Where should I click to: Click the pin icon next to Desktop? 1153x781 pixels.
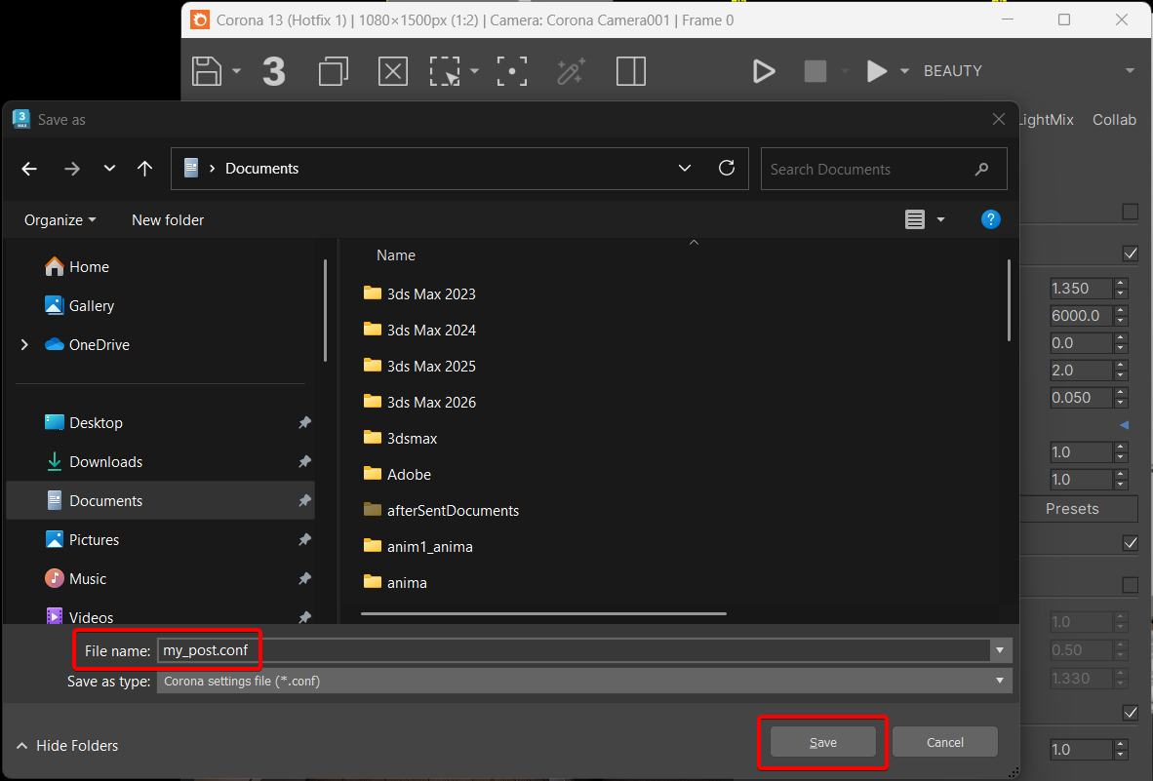click(304, 422)
